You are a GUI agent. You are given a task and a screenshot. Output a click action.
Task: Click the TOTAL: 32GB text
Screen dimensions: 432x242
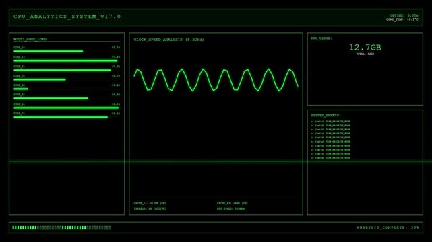point(365,54)
